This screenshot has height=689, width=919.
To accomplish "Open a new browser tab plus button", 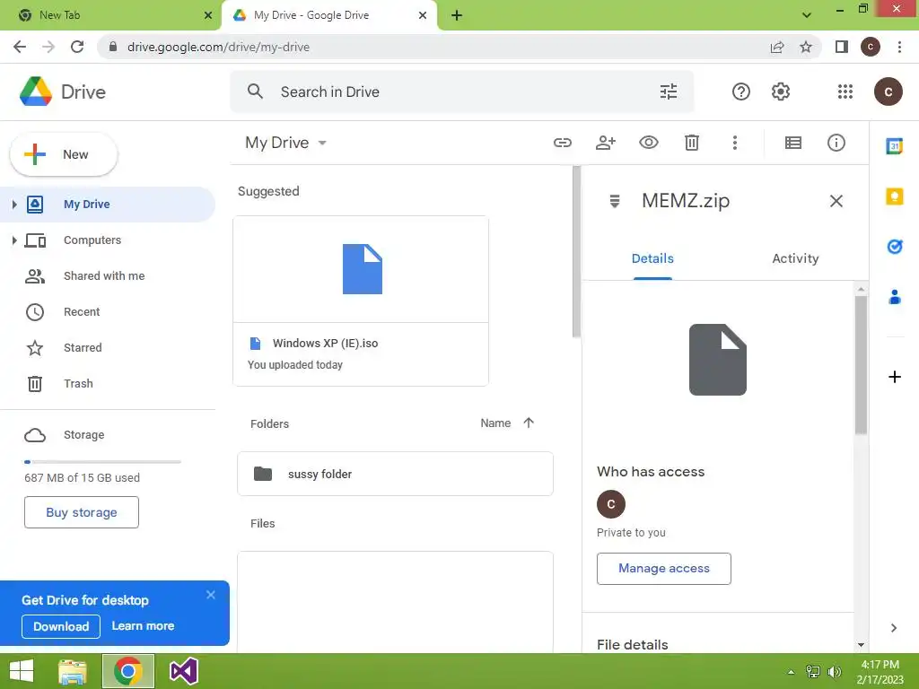I will tap(457, 15).
